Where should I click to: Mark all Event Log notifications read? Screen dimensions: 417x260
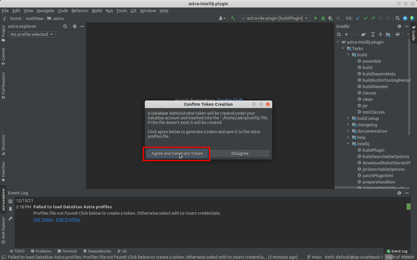(x=10, y=201)
